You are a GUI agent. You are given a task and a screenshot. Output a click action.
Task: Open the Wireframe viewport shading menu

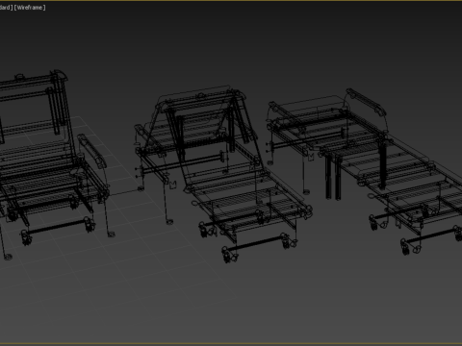pyautogui.click(x=30, y=8)
